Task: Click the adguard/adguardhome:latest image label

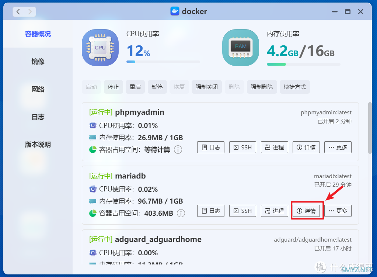Action: [313, 240]
